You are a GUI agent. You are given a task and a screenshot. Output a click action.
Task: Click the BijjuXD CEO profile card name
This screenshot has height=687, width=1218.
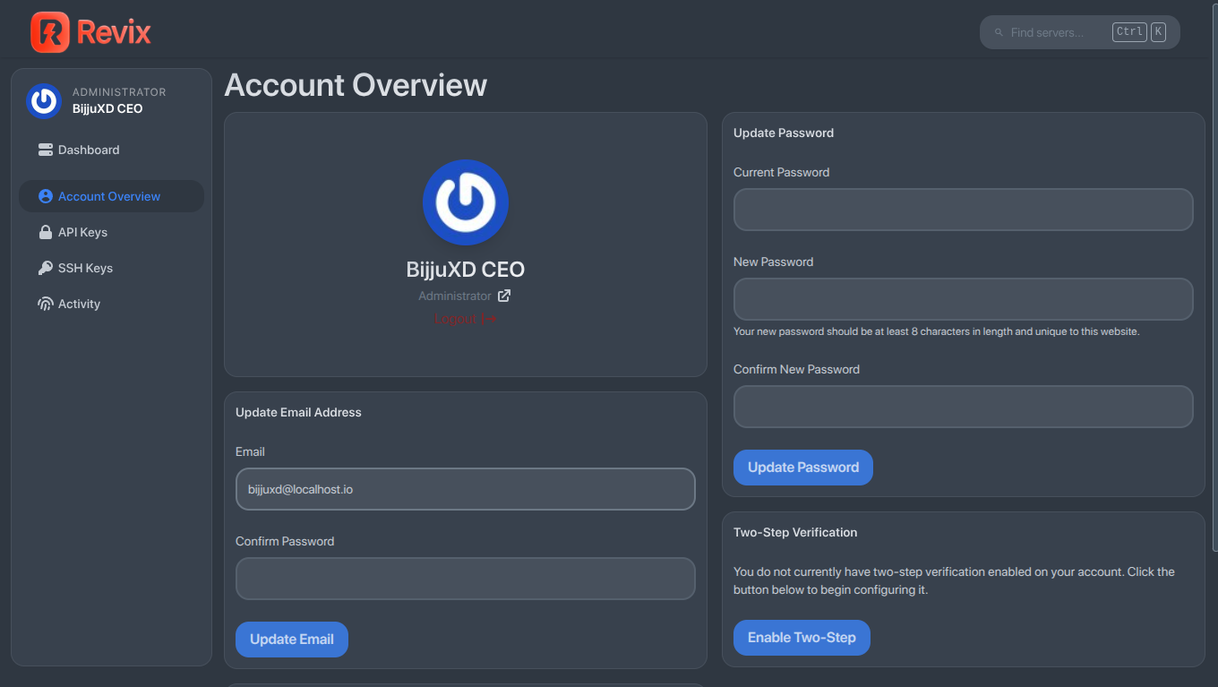point(466,269)
